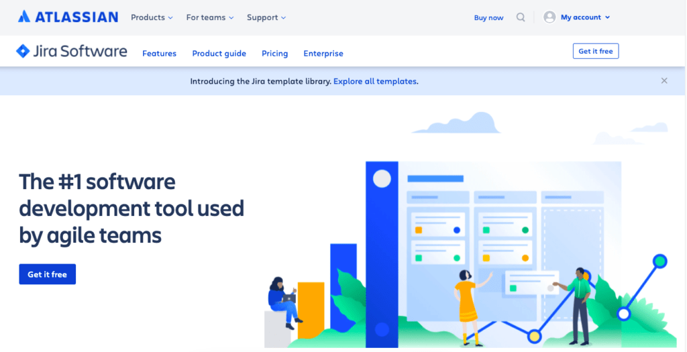Click the account avatar icon

(x=549, y=17)
